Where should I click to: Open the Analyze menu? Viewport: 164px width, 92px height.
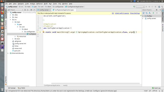tap(33, 4)
